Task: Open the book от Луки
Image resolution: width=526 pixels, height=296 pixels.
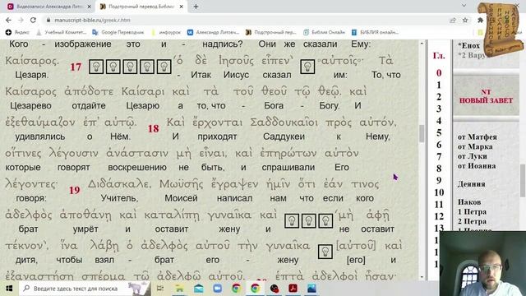Action: pyautogui.click(x=473, y=156)
